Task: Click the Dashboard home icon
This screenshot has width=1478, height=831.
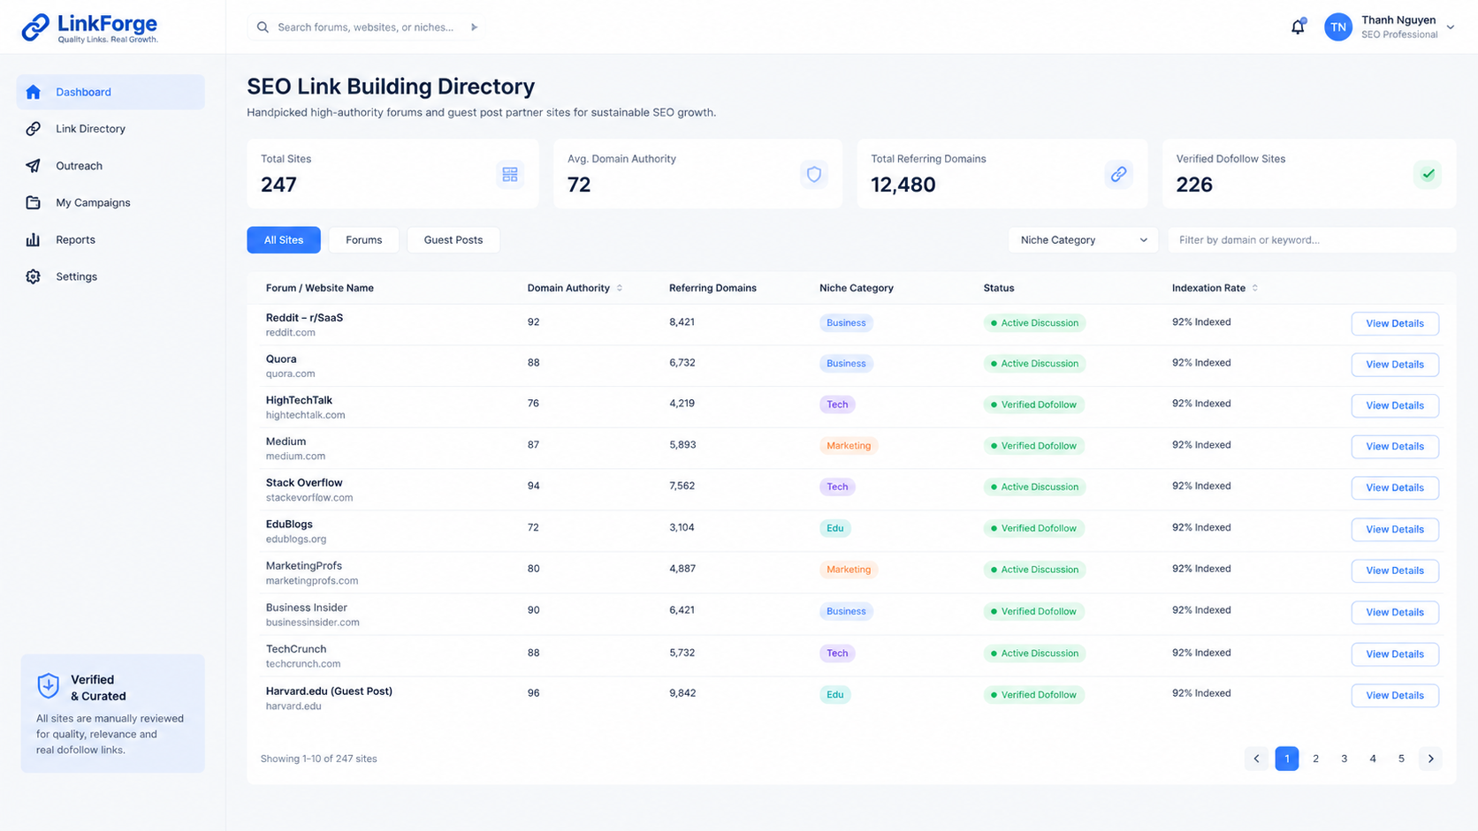Action: [x=34, y=92]
